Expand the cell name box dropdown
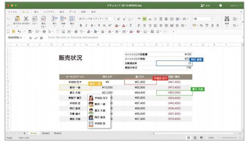Viewport: 250px width, 147px height. pyautogui.click(x=22, y=37)
